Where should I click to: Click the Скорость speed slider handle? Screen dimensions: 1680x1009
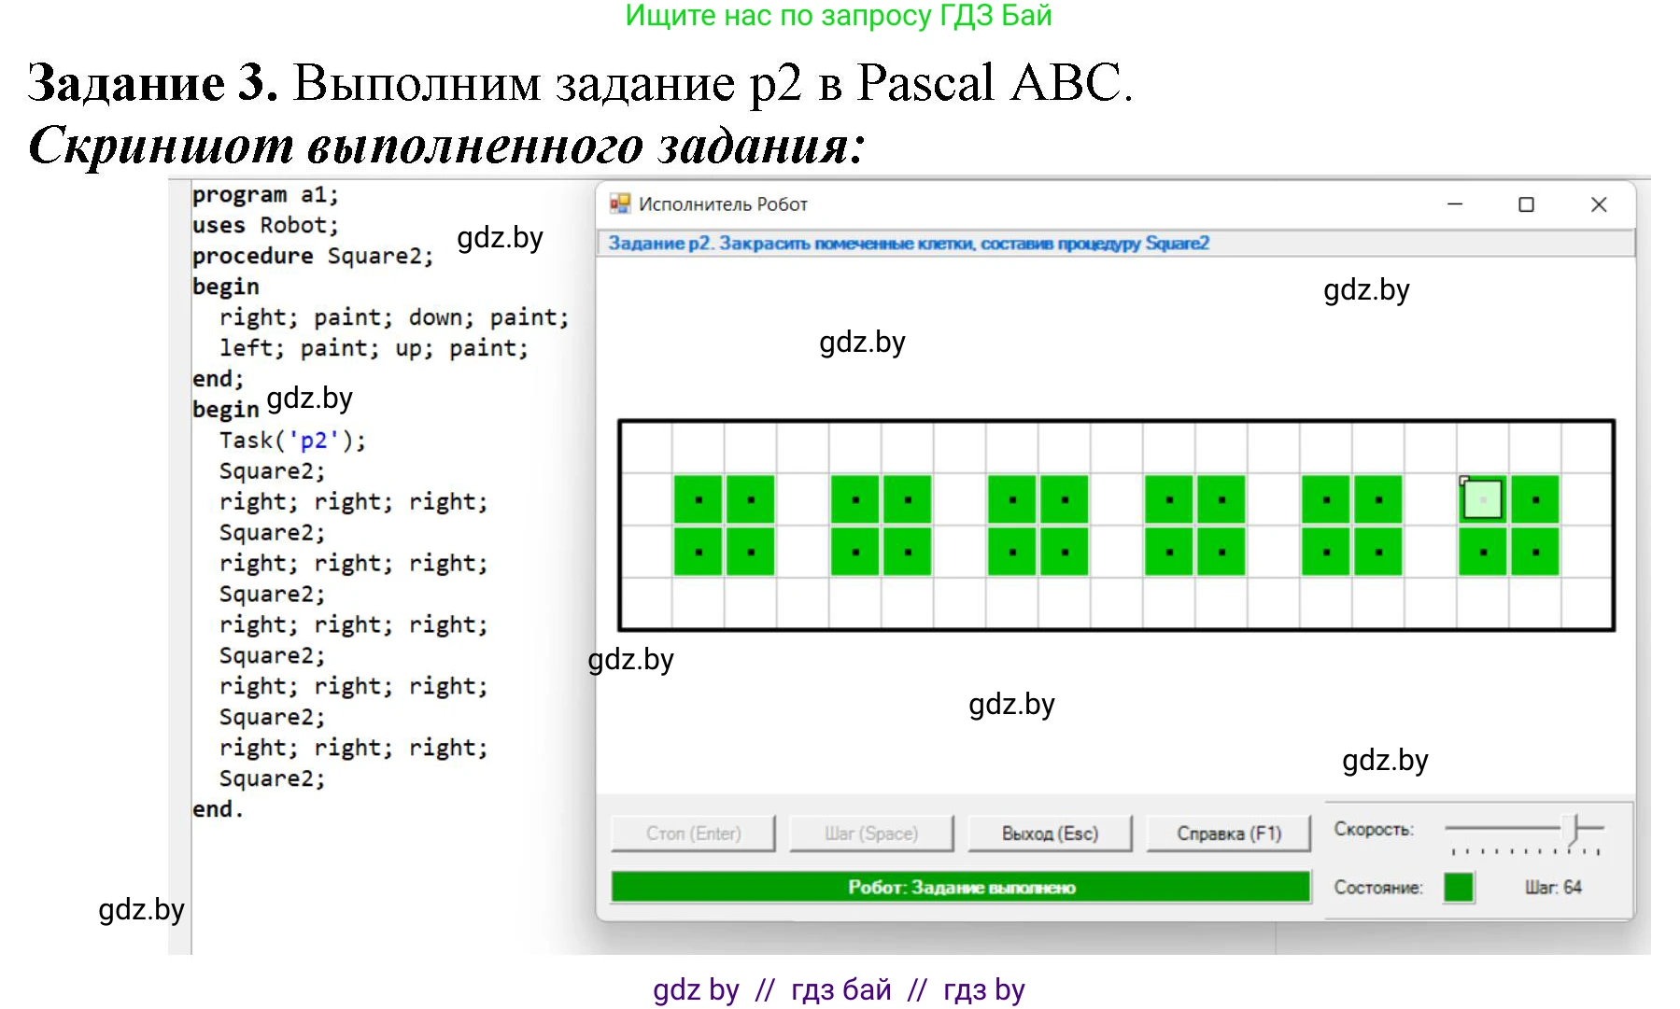[x=1574, y=828]
